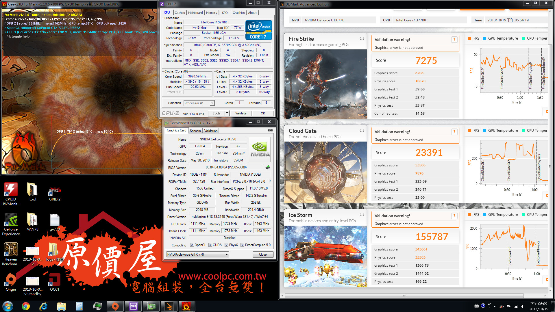Switch to CPU-Z via the taskbar
Screen dimensions: 555x312
click(133, 306)
